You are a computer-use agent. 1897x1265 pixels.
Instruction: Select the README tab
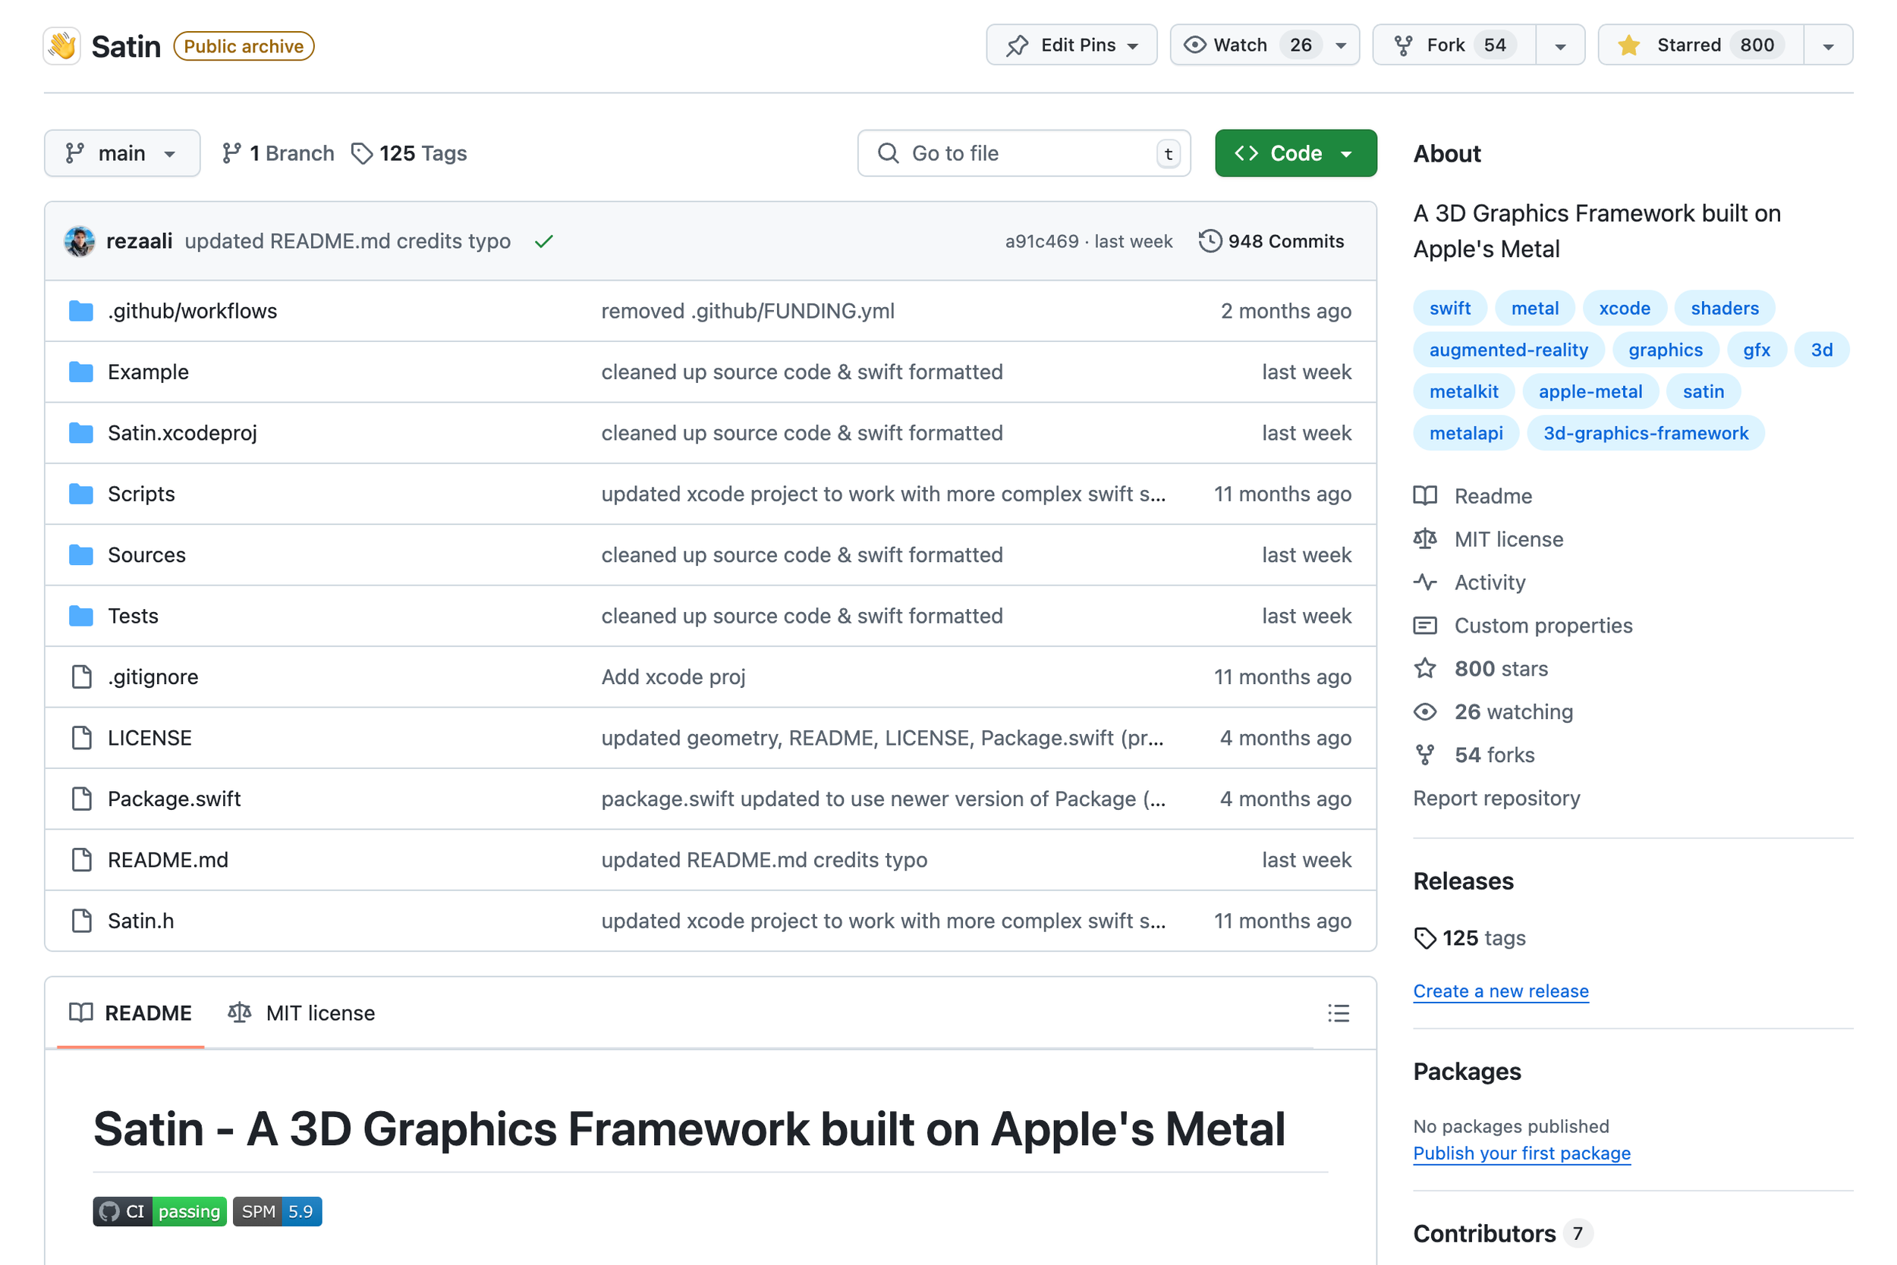131,1013
